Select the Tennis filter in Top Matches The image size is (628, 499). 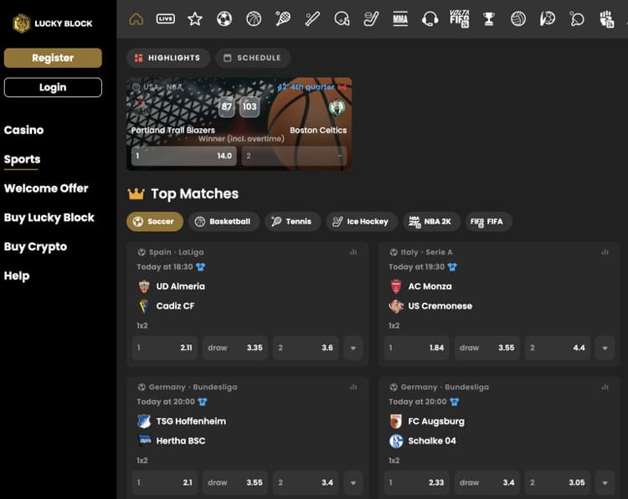point(292,222)
